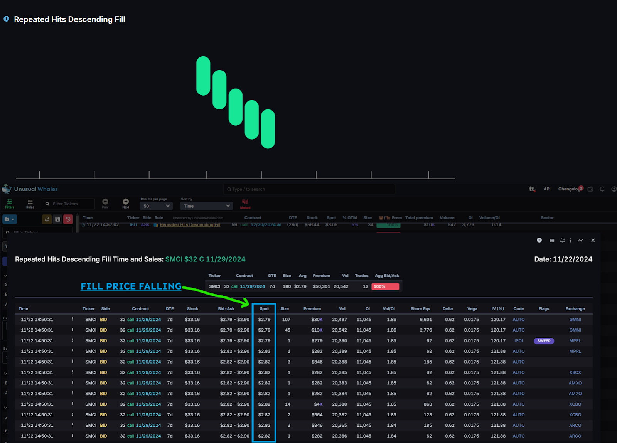Open the Changelog menu item

(569, 189)
